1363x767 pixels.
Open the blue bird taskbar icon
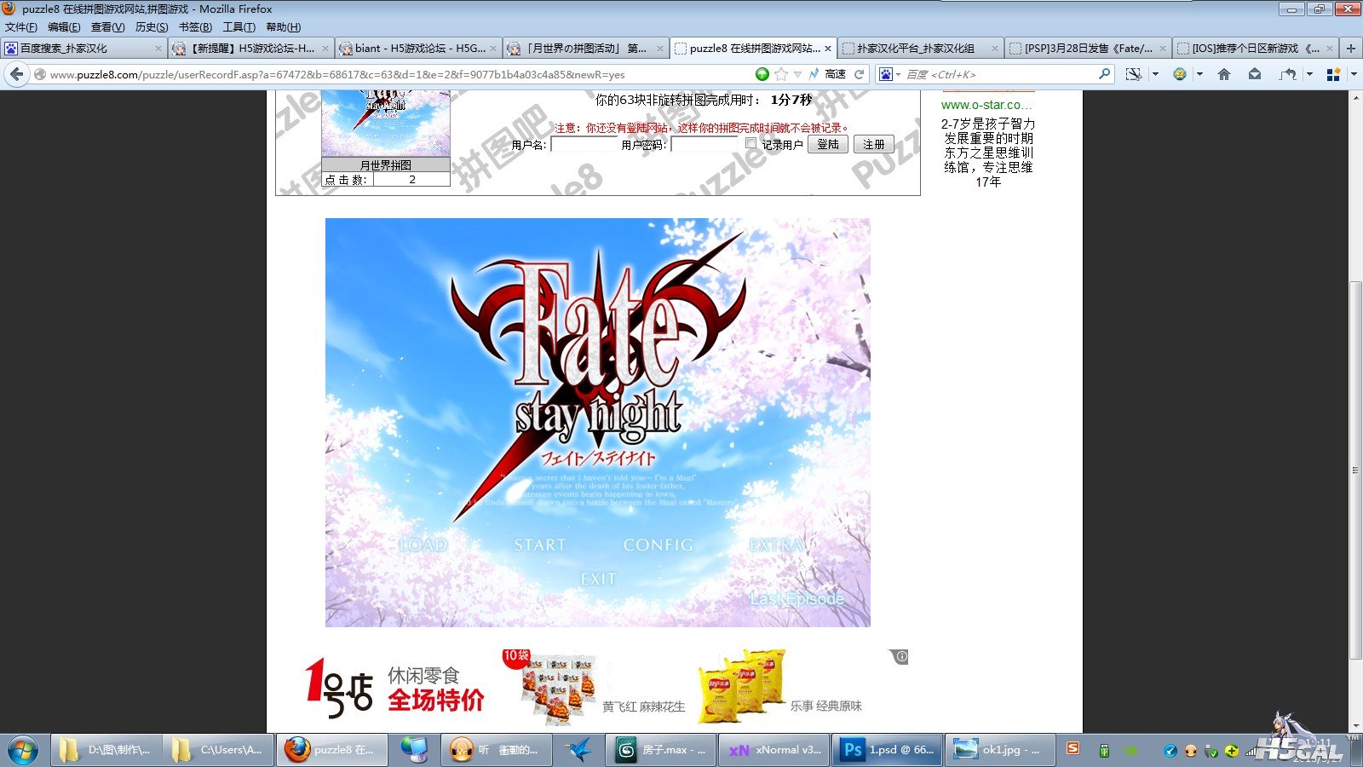(579, 750)
